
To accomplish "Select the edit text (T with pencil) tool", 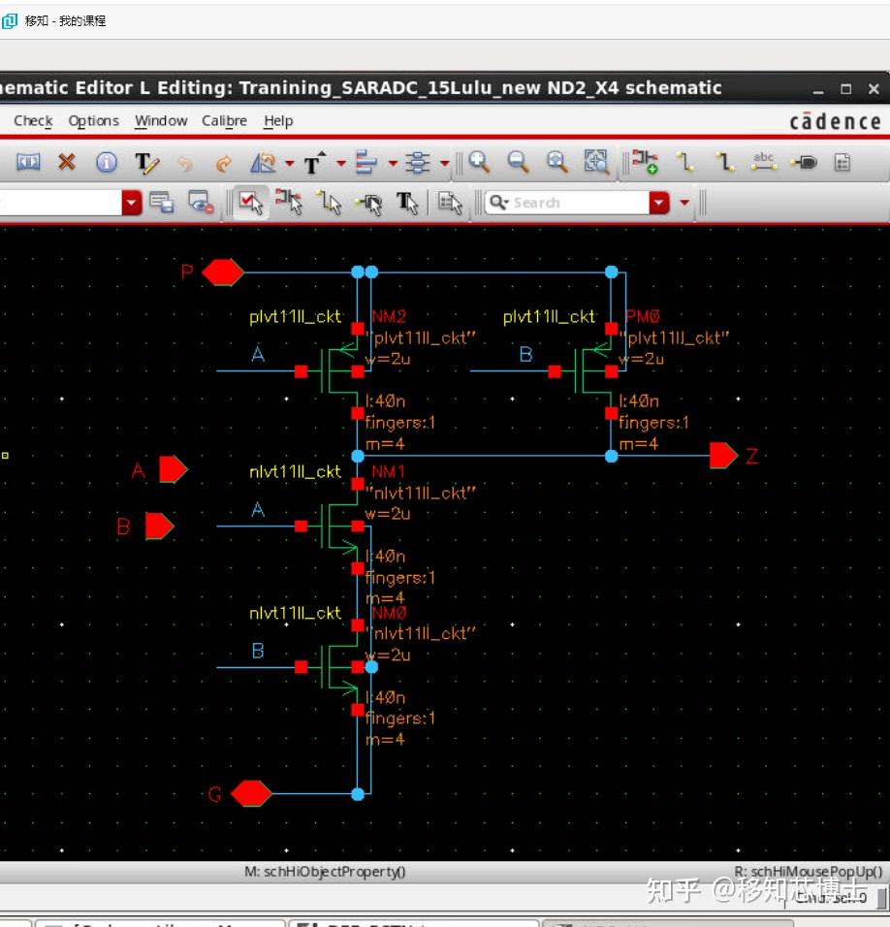I will [x=146, y=163].
